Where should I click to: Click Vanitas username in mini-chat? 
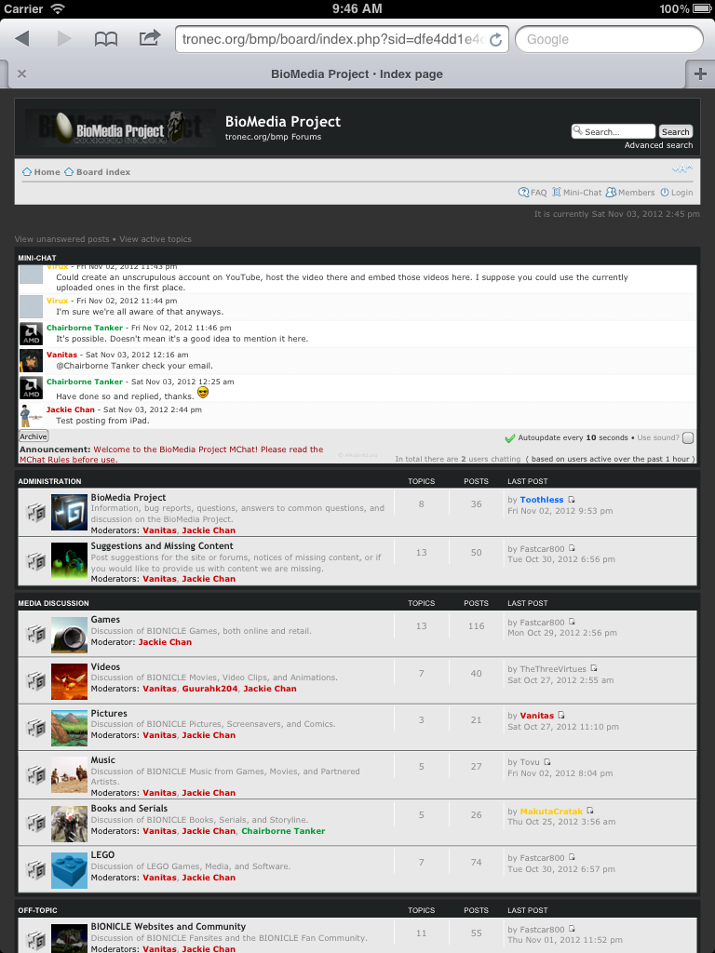tap(62, 355)
